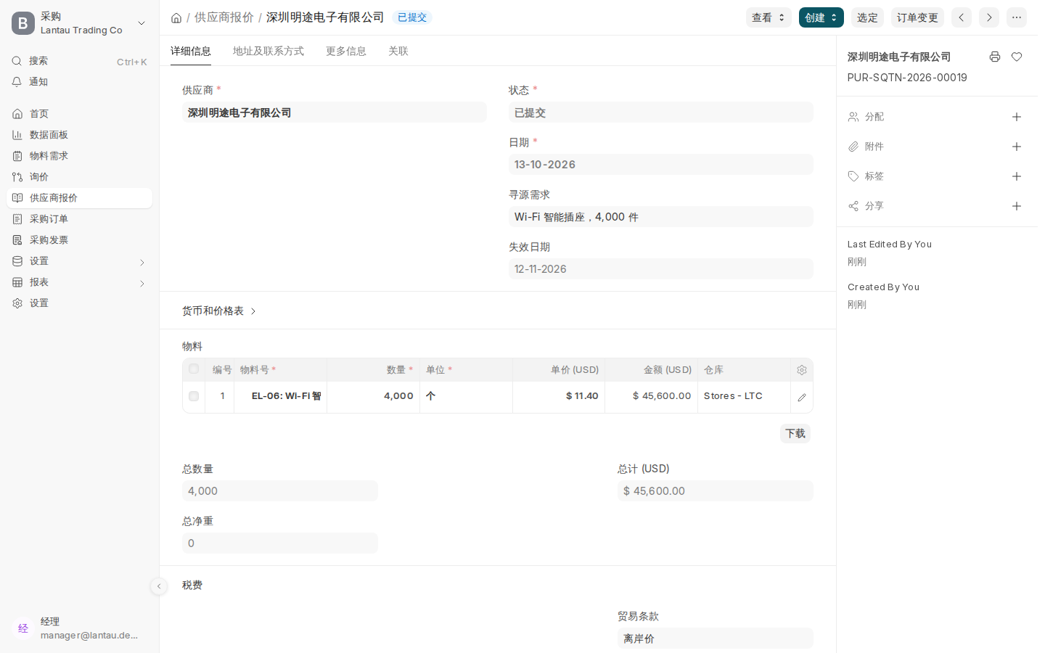Open the 创建 dropdown

tap(821, 17)
